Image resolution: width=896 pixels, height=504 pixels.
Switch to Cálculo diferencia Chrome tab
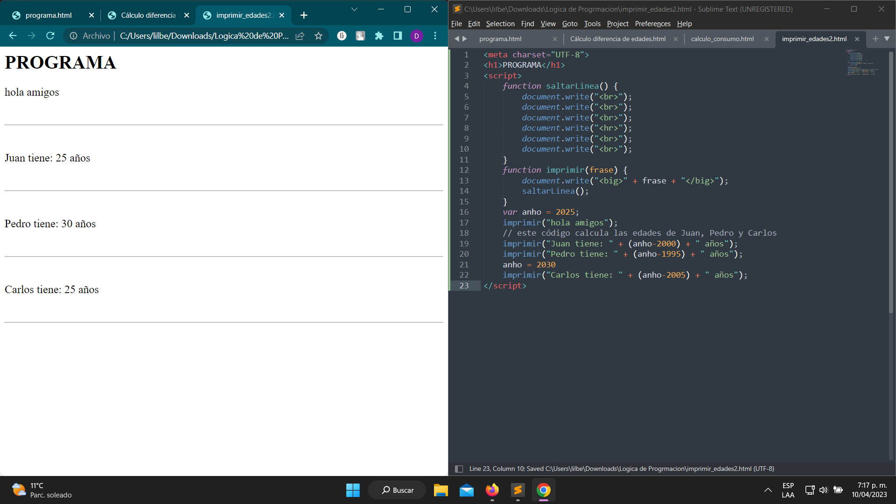tap(148, 15)
